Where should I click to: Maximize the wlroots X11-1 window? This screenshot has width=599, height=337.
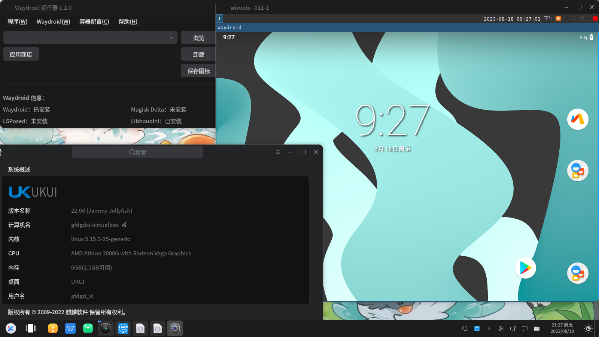pos(579,7)
